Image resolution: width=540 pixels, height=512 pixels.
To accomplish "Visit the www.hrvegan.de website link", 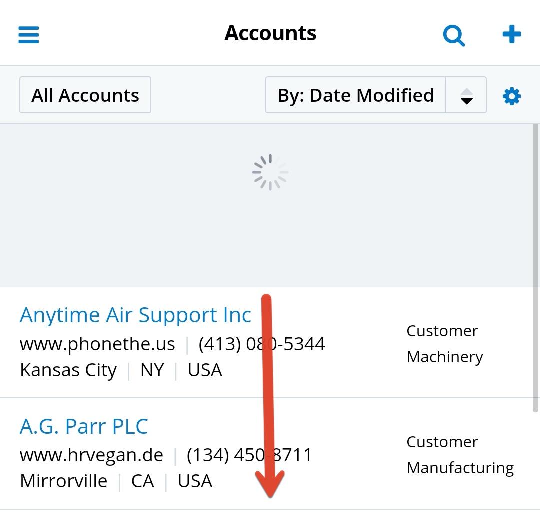I will coord(91,455).
